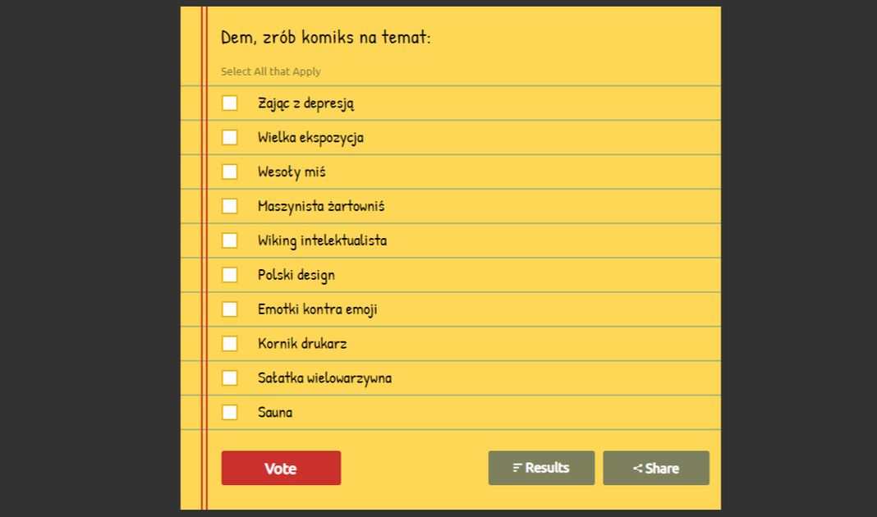Click the 'Zając z depresją' option label
This screenshot has width=877, height=517.
click(x=305, y=103)
